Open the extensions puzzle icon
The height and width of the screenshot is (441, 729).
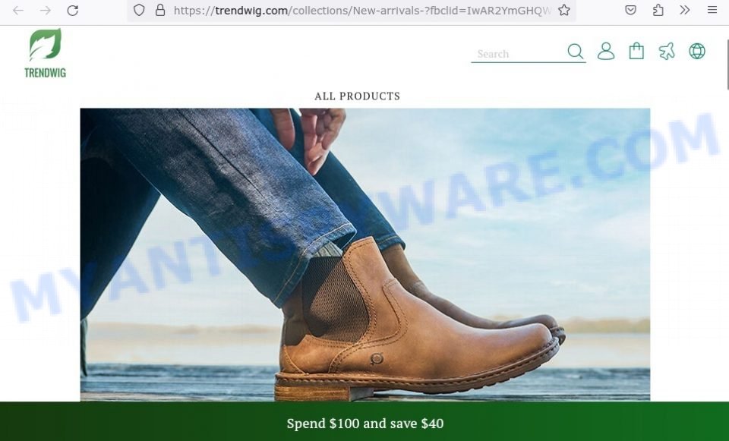pos(658,10)
